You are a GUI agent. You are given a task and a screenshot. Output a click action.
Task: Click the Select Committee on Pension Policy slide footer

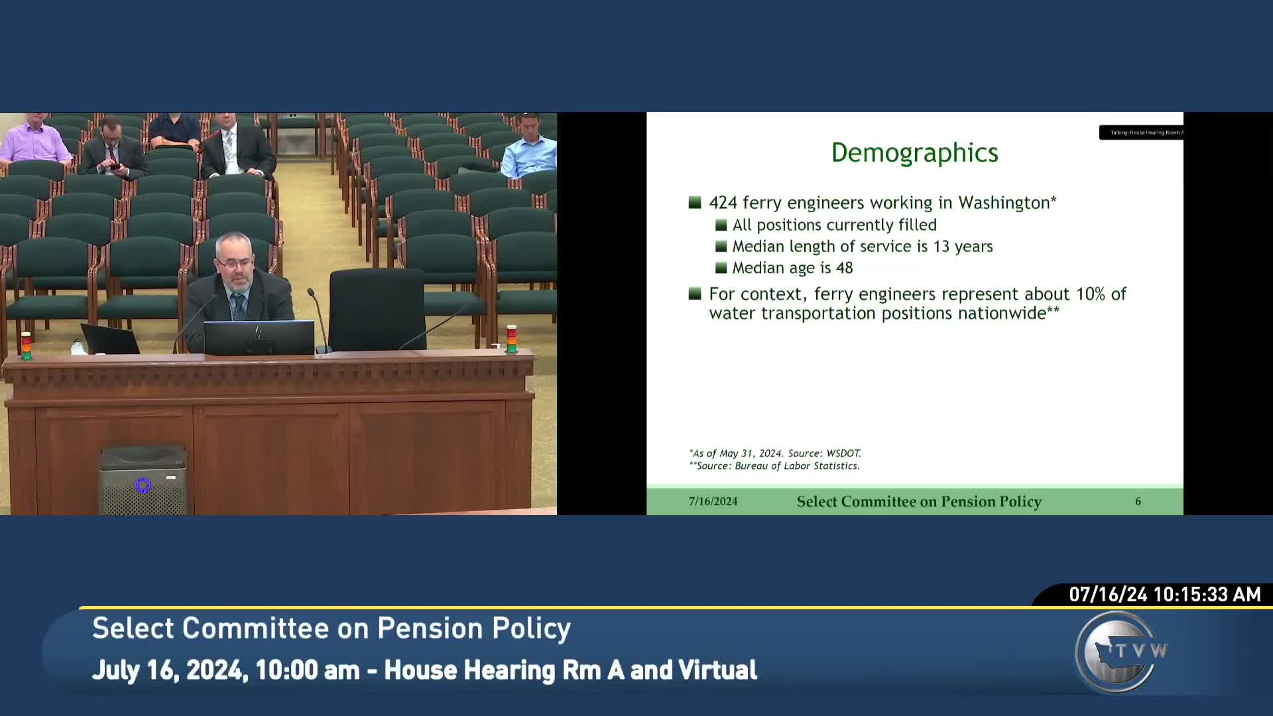[x=918, y=502]
